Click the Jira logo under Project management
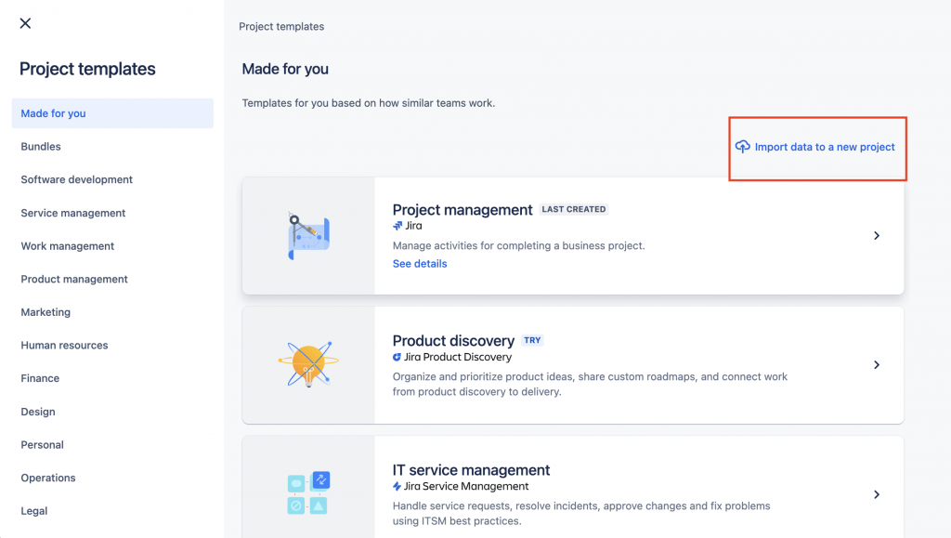Viewport: 951px width, 538px height. (x=397, y=226)
